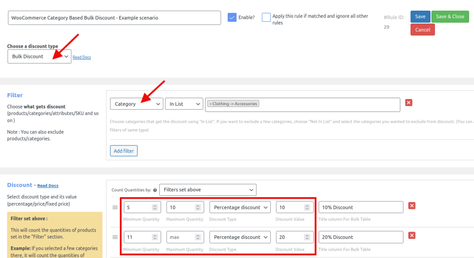
Task: Click the Save & Close button
Action: (450, 17)
